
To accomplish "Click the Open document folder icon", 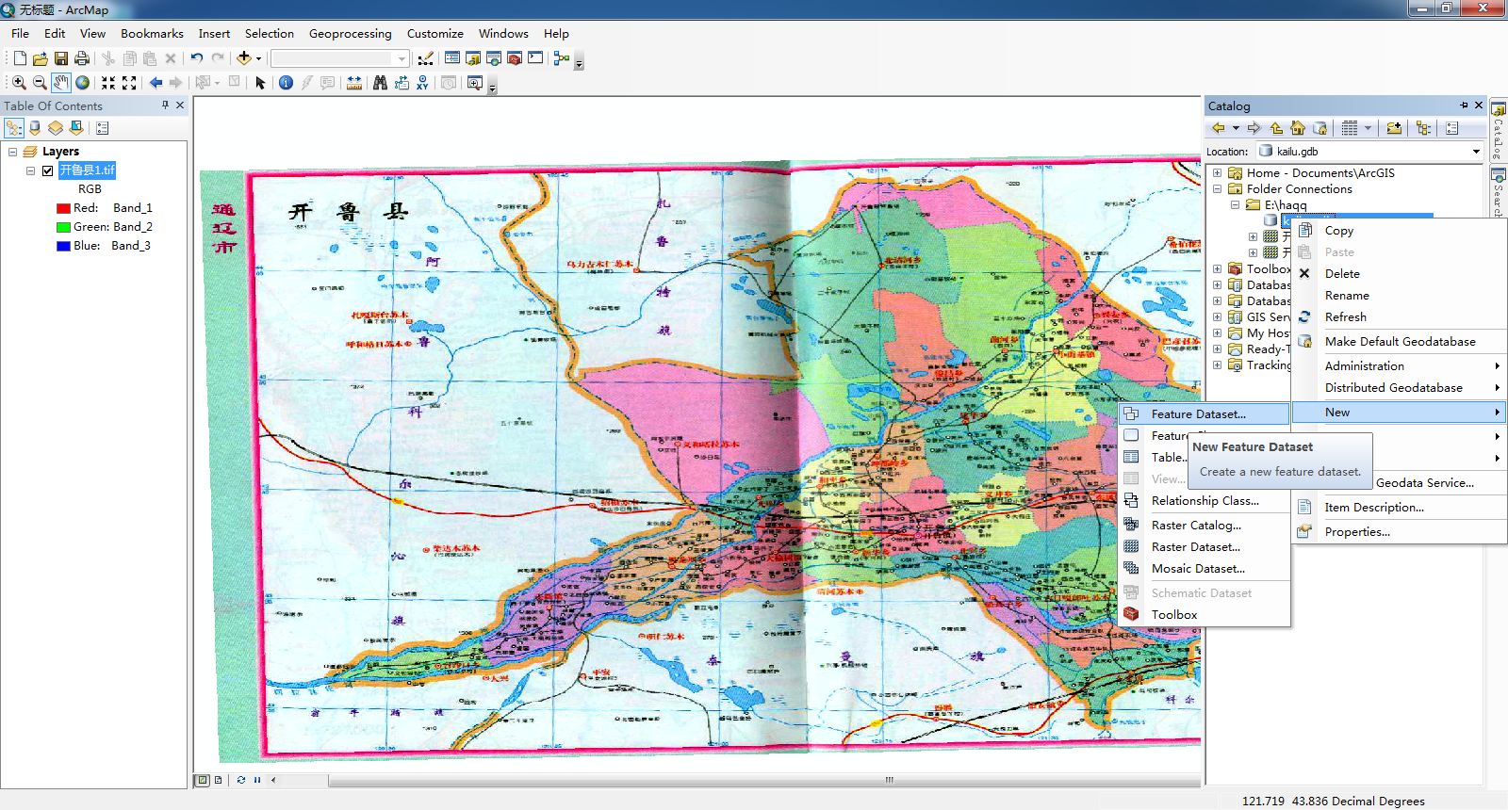I will coord(40,58).
